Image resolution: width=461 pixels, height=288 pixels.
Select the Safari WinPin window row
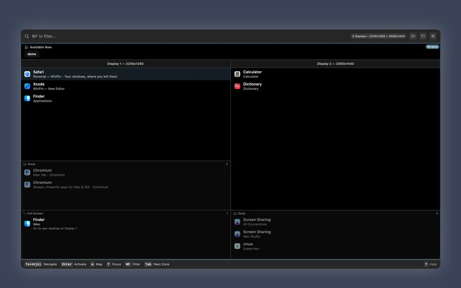pyautogui.click(x=126, y=74)
